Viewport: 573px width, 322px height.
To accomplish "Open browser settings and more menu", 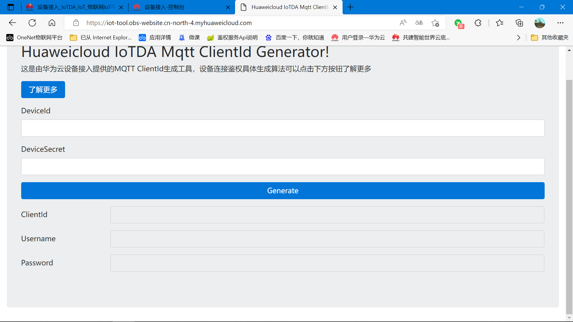I will pyautogui.click(x=560, y=23).
